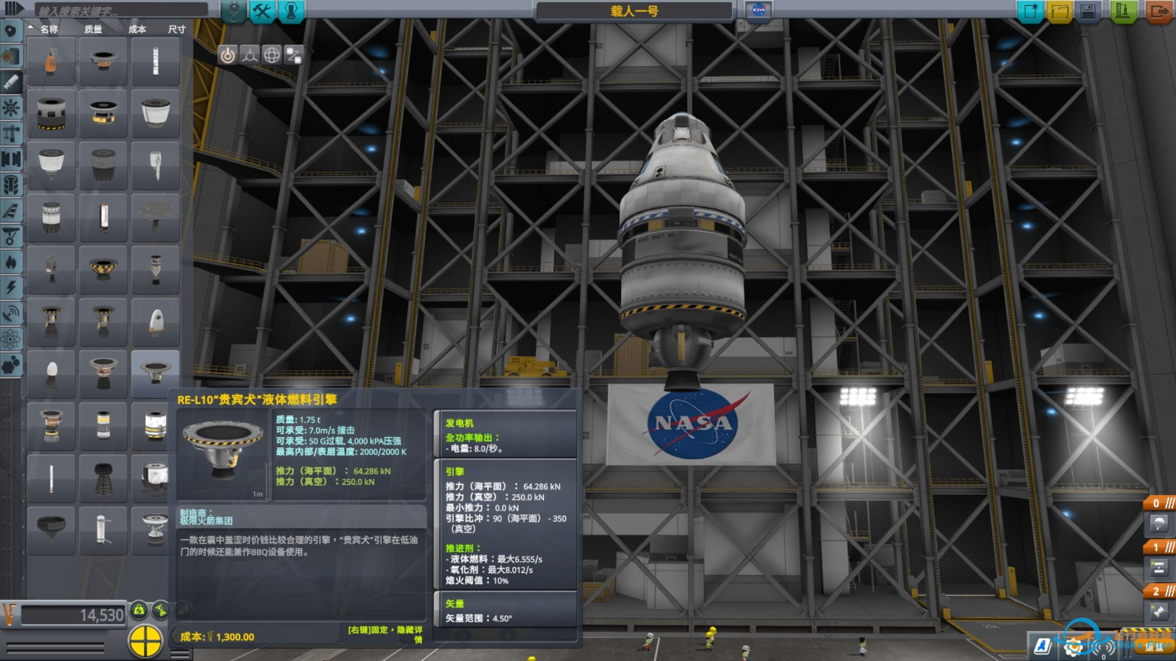
Task: Toggle the delta-V tools hourglass icon
Action: 161,610
